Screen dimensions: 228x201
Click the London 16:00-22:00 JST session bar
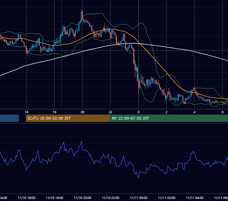pyautogui.click(x=68, y=118)
